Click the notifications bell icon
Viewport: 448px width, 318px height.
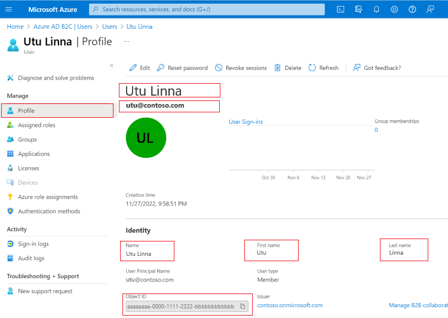376,9
